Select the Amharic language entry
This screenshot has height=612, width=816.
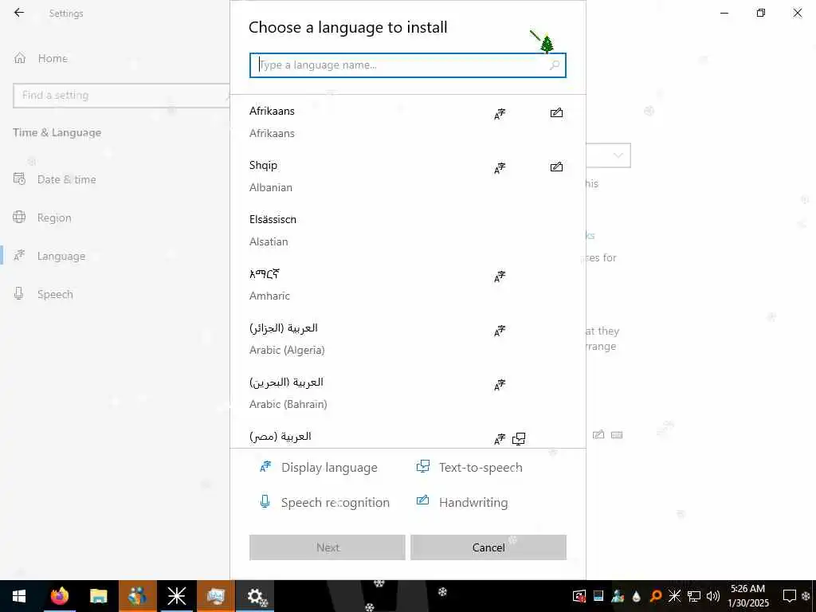(x=407, y=284)
